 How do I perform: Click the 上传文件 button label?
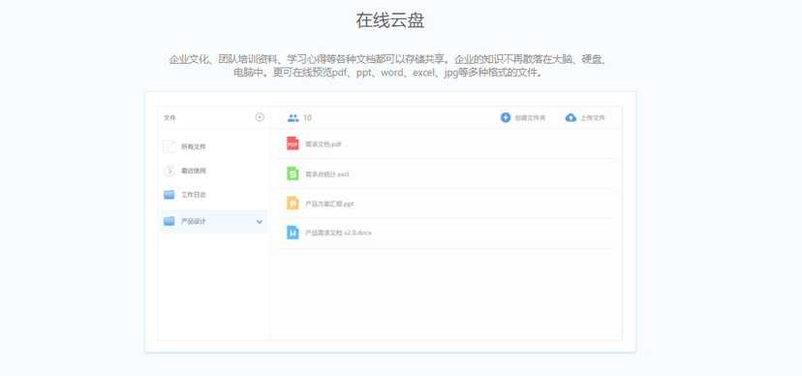[593, 118]
